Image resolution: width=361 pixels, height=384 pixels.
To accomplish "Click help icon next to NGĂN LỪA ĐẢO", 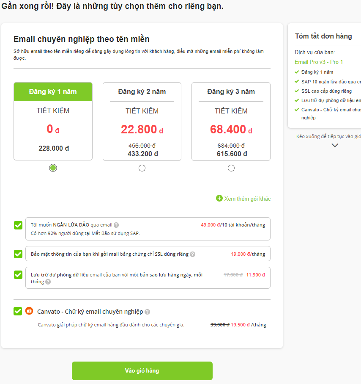I will tap(116, 225).
